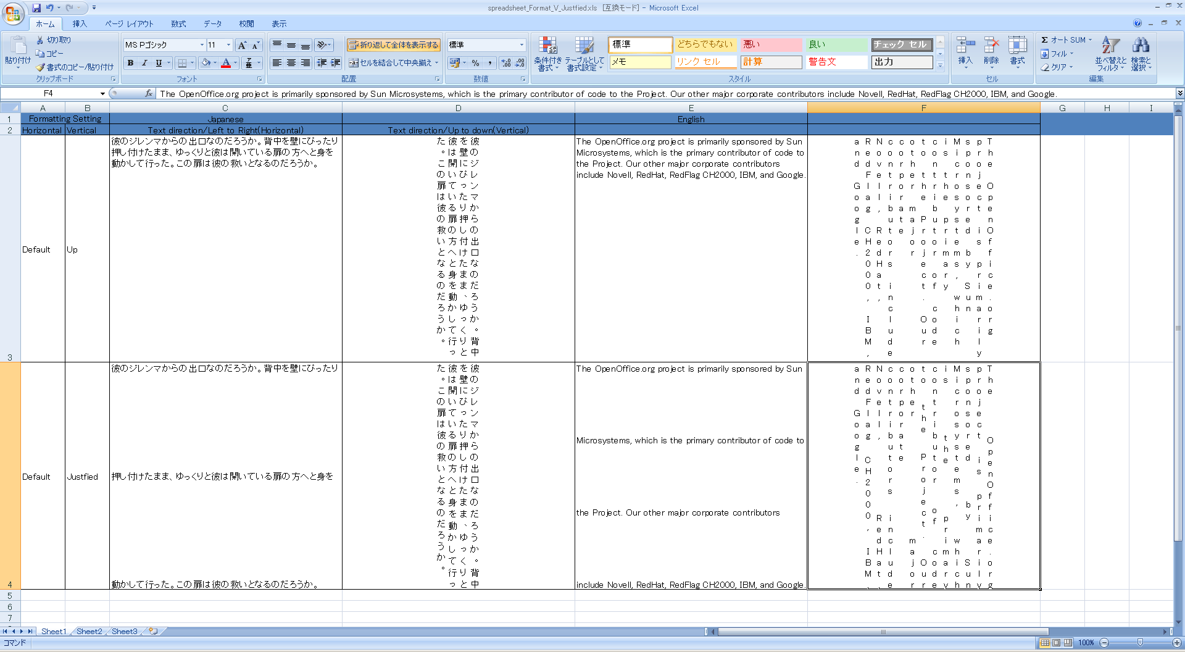This screenshot has height=652, width=1185.
Task: Open conditional formatting (条件付き書式)
Action: pyautogui.click(x=547, y=54)
